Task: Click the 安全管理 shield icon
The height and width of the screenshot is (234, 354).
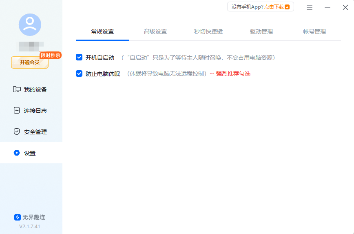Action: point(17,131)
